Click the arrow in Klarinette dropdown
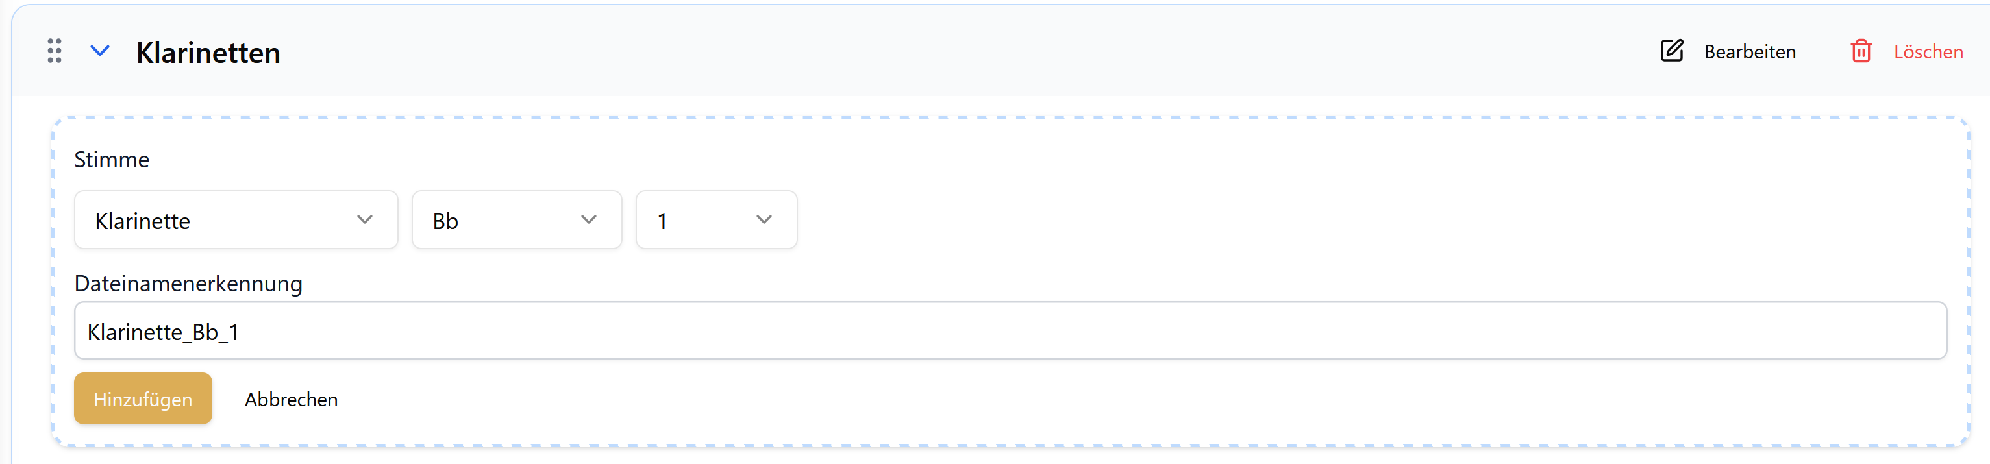 pos(365,220)
